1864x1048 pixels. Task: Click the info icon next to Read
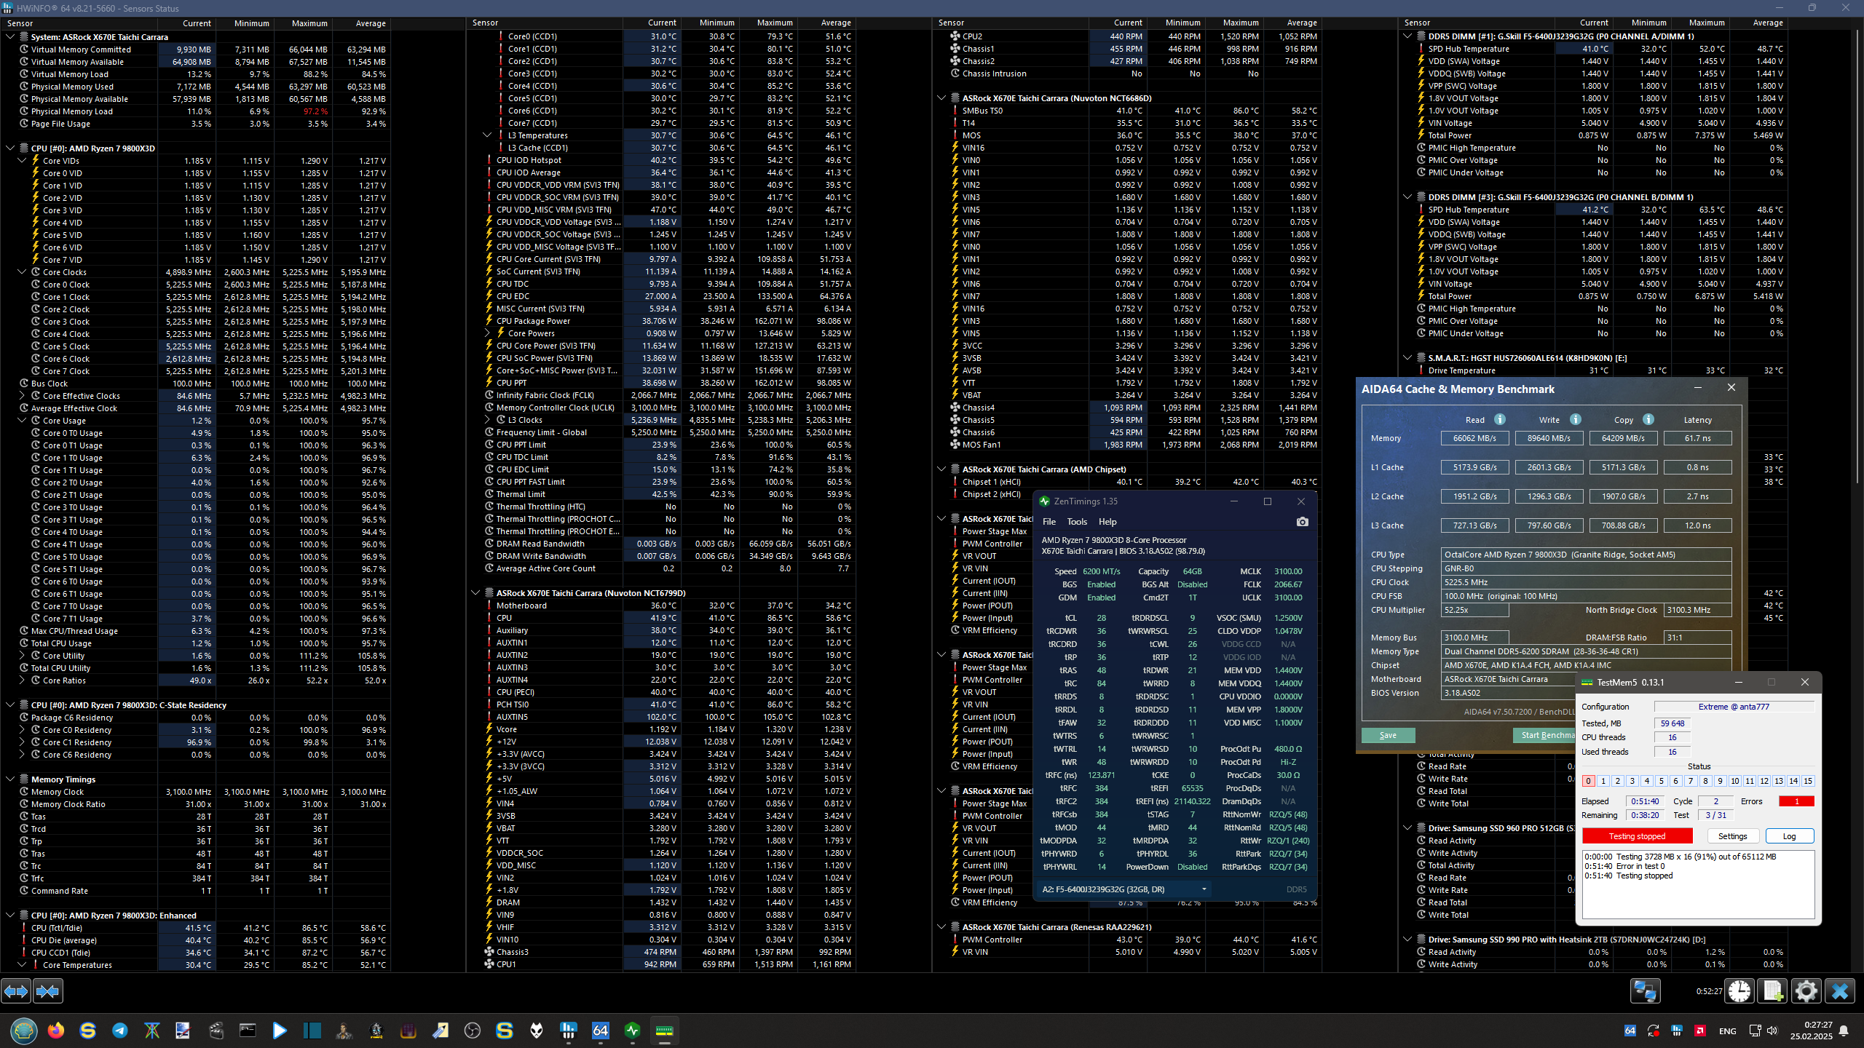(1500, 419)
